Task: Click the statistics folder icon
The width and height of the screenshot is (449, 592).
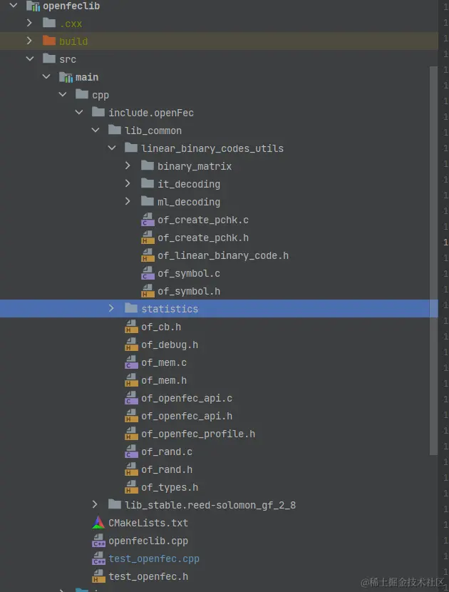Action: [x=131, y=308]
